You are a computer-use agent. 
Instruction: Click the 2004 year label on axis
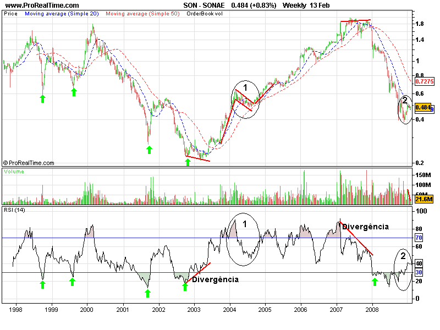pos(229,310)
